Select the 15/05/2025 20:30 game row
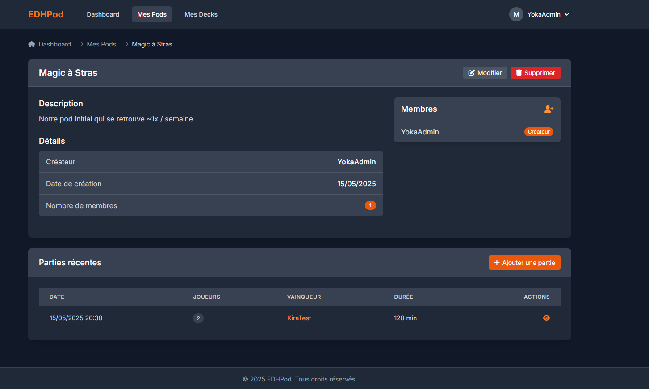This screenshot has width=649, height=389. [76, 318]
